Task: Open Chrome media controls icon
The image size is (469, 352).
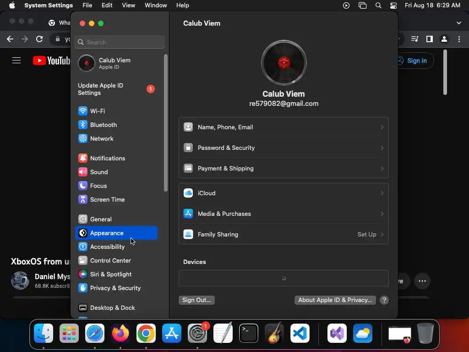Action: pos(414,39)
